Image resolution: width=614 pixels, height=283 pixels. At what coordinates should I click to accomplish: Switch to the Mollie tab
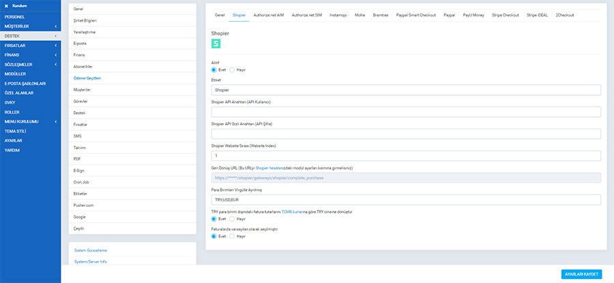click(360, 15)
